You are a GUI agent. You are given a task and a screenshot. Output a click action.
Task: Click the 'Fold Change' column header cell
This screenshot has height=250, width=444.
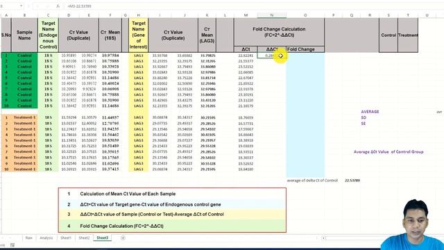305,49
